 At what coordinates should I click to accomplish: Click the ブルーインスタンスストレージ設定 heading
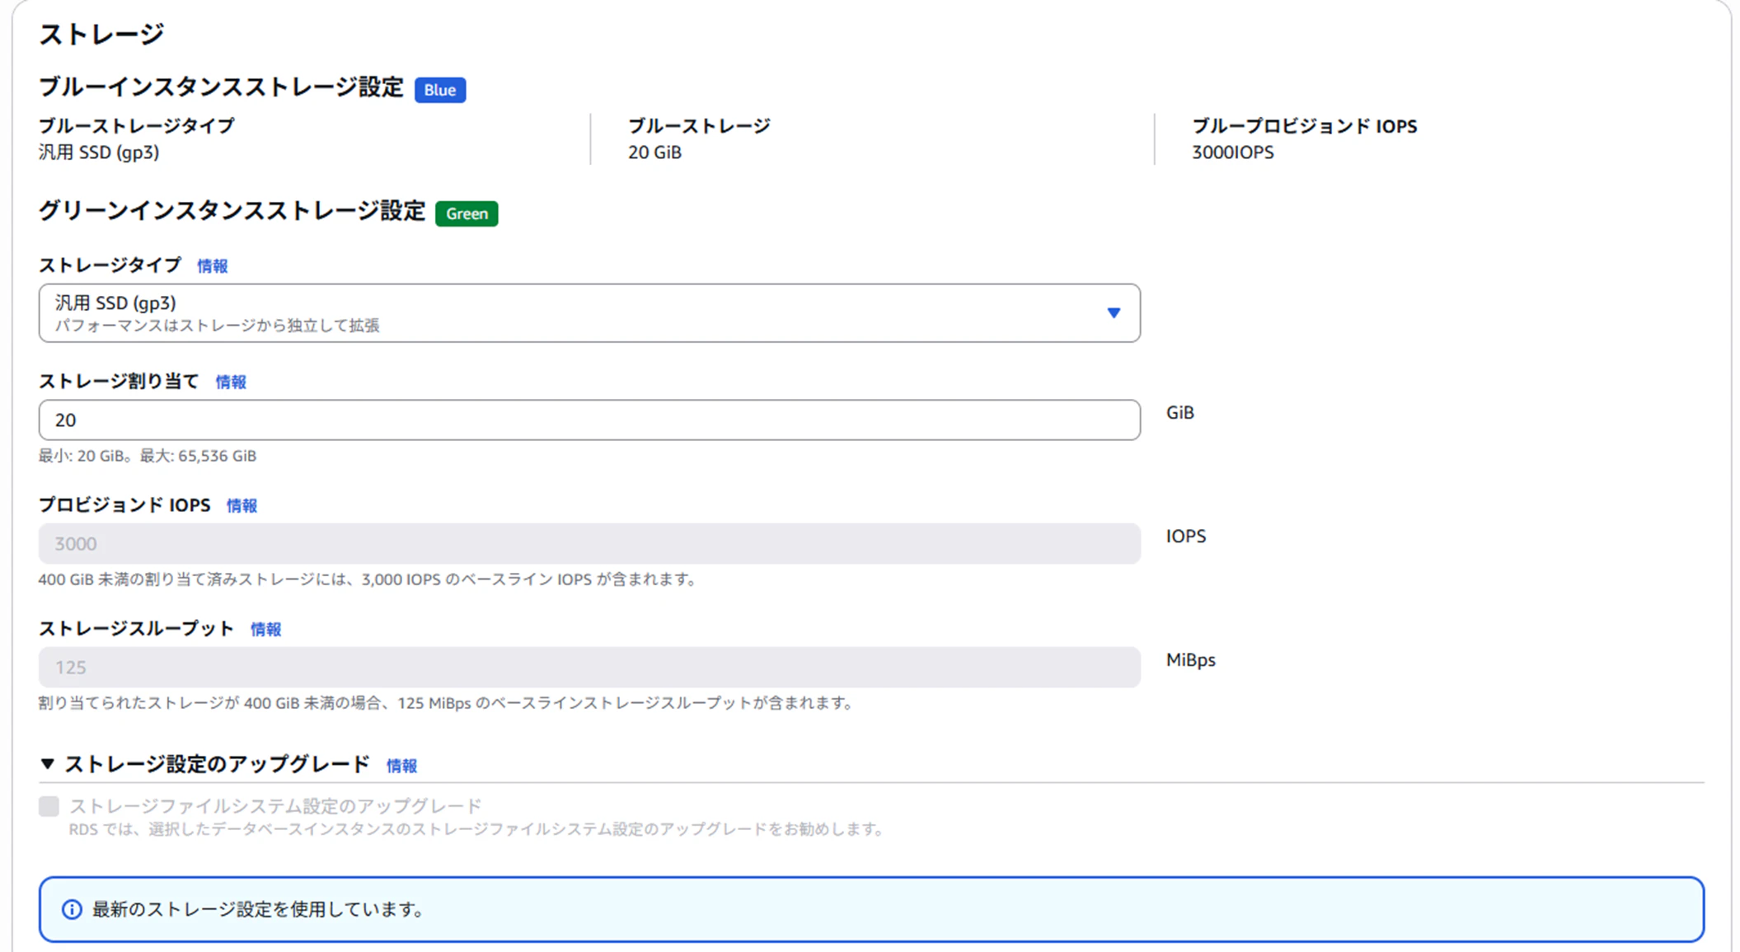tap(221, 88)
